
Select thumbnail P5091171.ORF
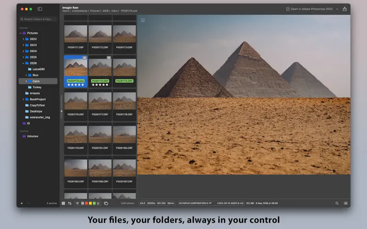76,38
